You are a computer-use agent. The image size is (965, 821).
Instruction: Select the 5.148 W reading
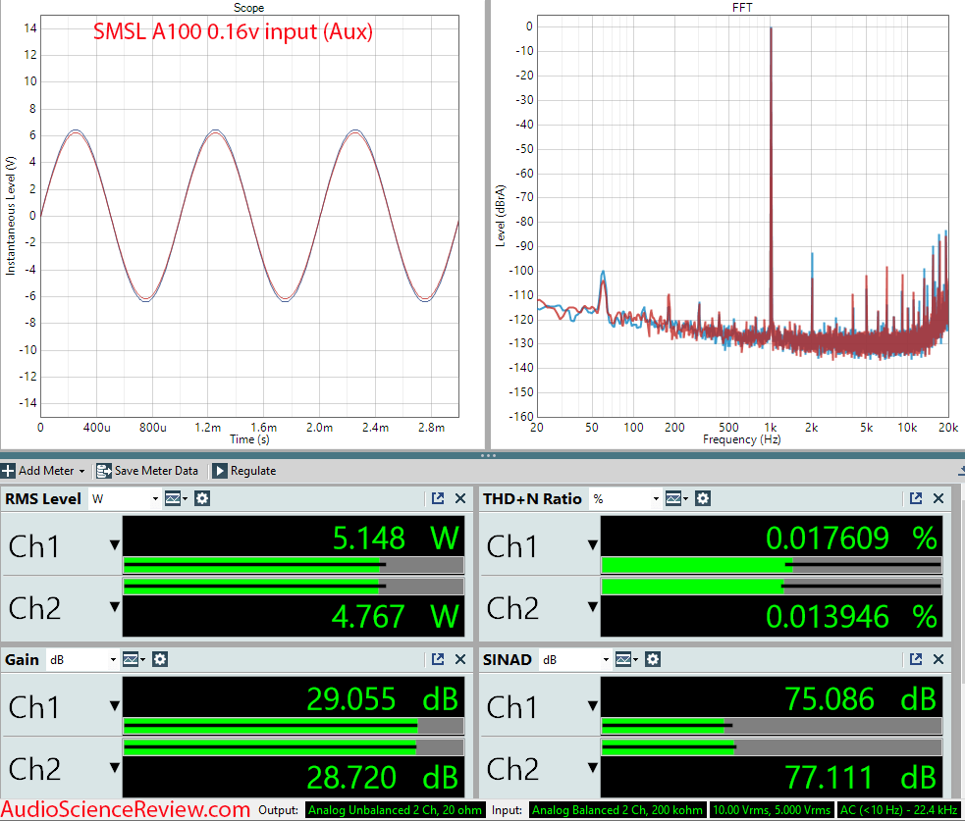coord(396,539)
